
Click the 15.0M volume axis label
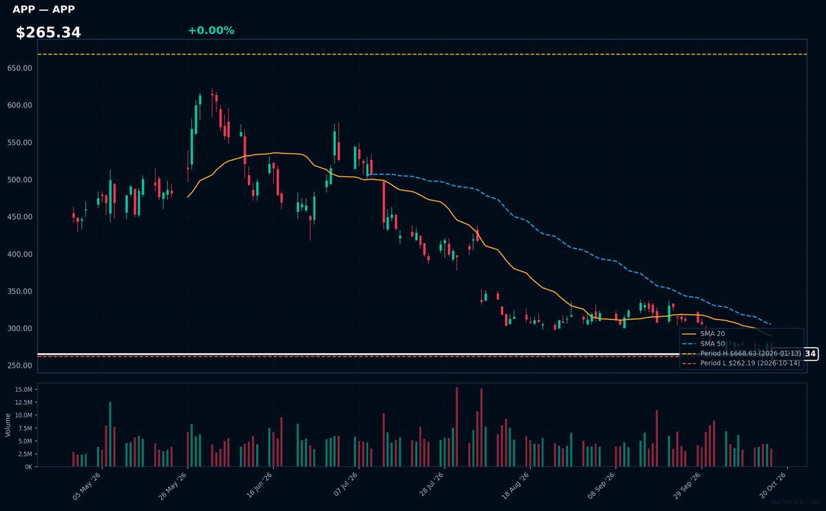tap(23, 390)
